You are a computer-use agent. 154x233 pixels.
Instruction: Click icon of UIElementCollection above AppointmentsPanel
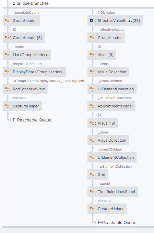(x=92, y=89)
